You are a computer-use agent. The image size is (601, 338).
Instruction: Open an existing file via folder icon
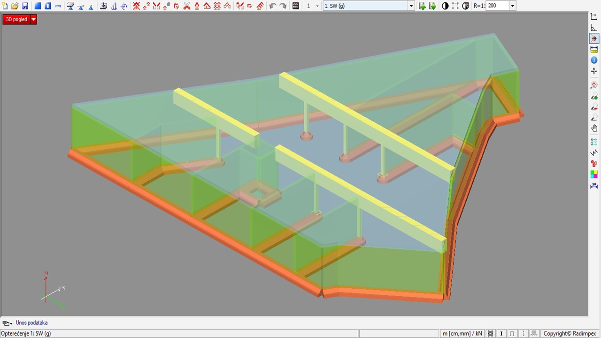coord(15,6)
